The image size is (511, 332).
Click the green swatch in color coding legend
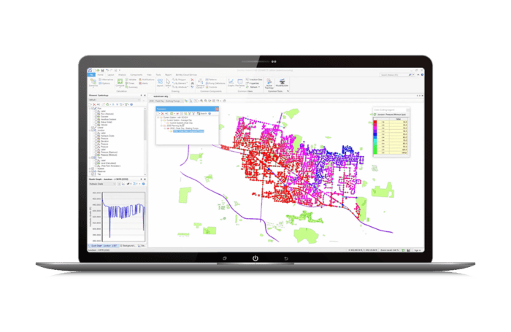pos(374,150)
